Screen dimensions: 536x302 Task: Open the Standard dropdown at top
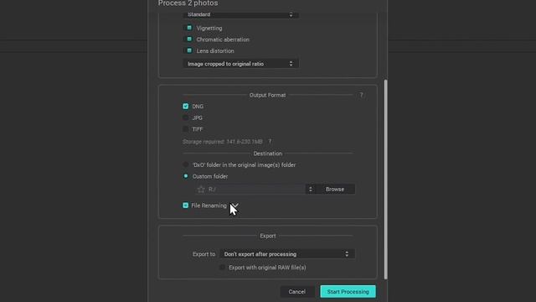pos(240,14)
